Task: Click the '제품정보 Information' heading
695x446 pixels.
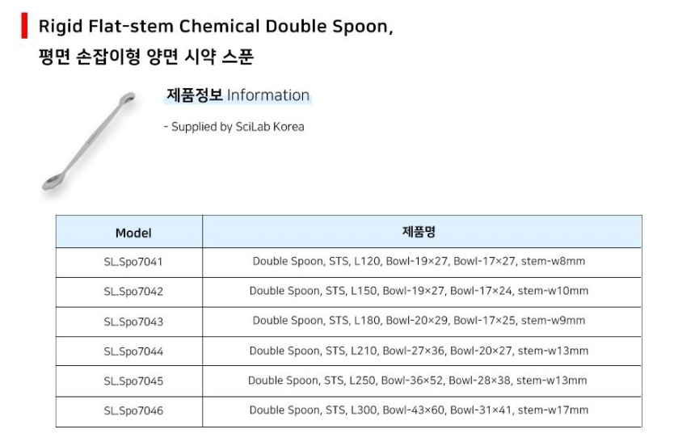Action: pyautogui.click(x=238, y=95)
